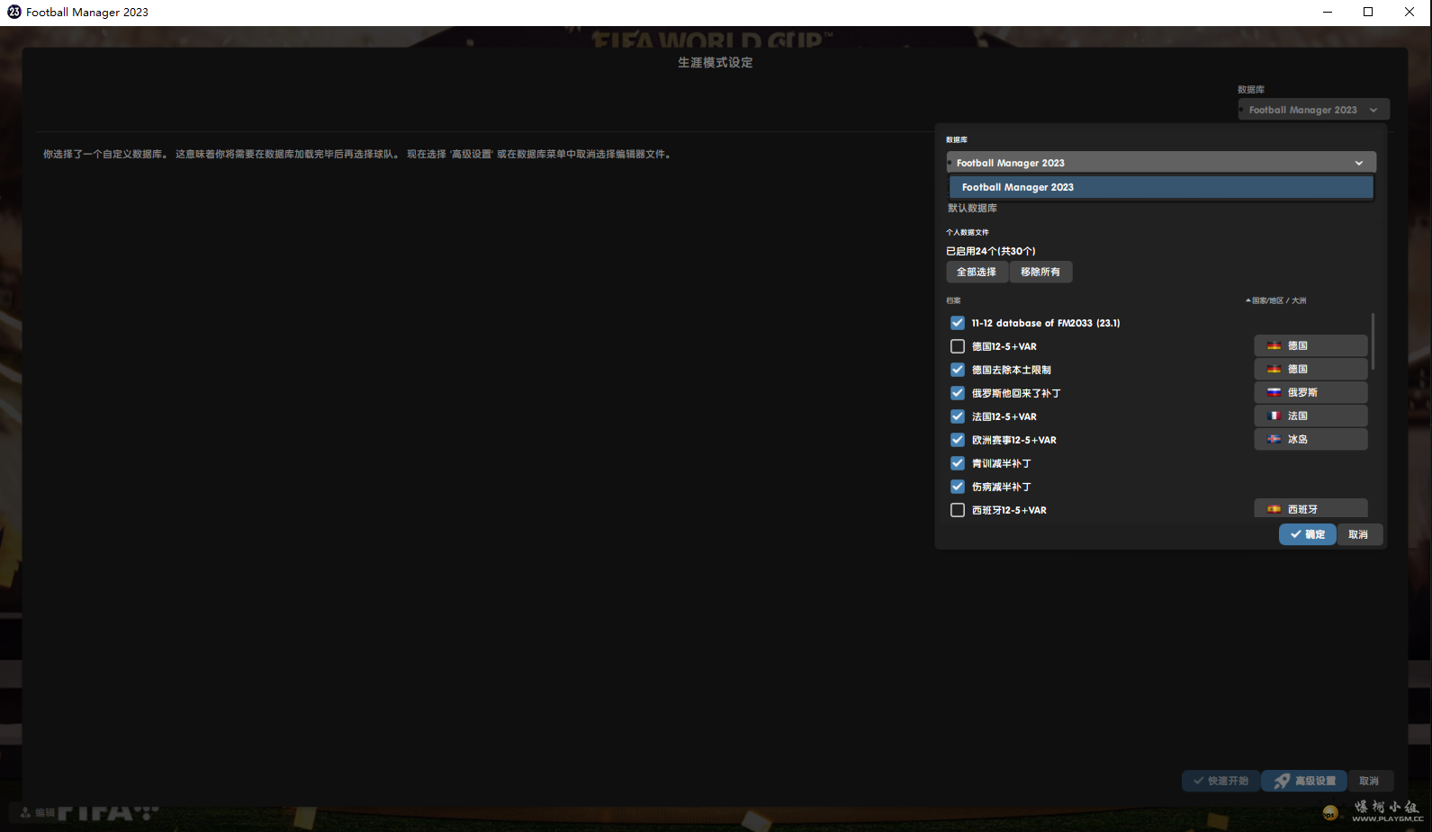Screen dimensions: 1432x832
Task: Open the top-right Football Manager 2023 dropdown
Action: tap(1313, 110)
